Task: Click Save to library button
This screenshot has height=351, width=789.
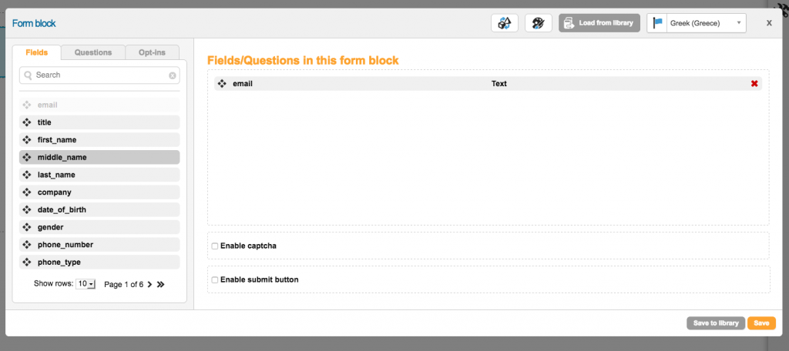Action: coord(715,323)
